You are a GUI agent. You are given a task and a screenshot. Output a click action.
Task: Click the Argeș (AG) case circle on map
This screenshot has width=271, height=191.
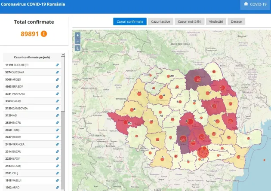pyautogui.click(x=183, y=139)
